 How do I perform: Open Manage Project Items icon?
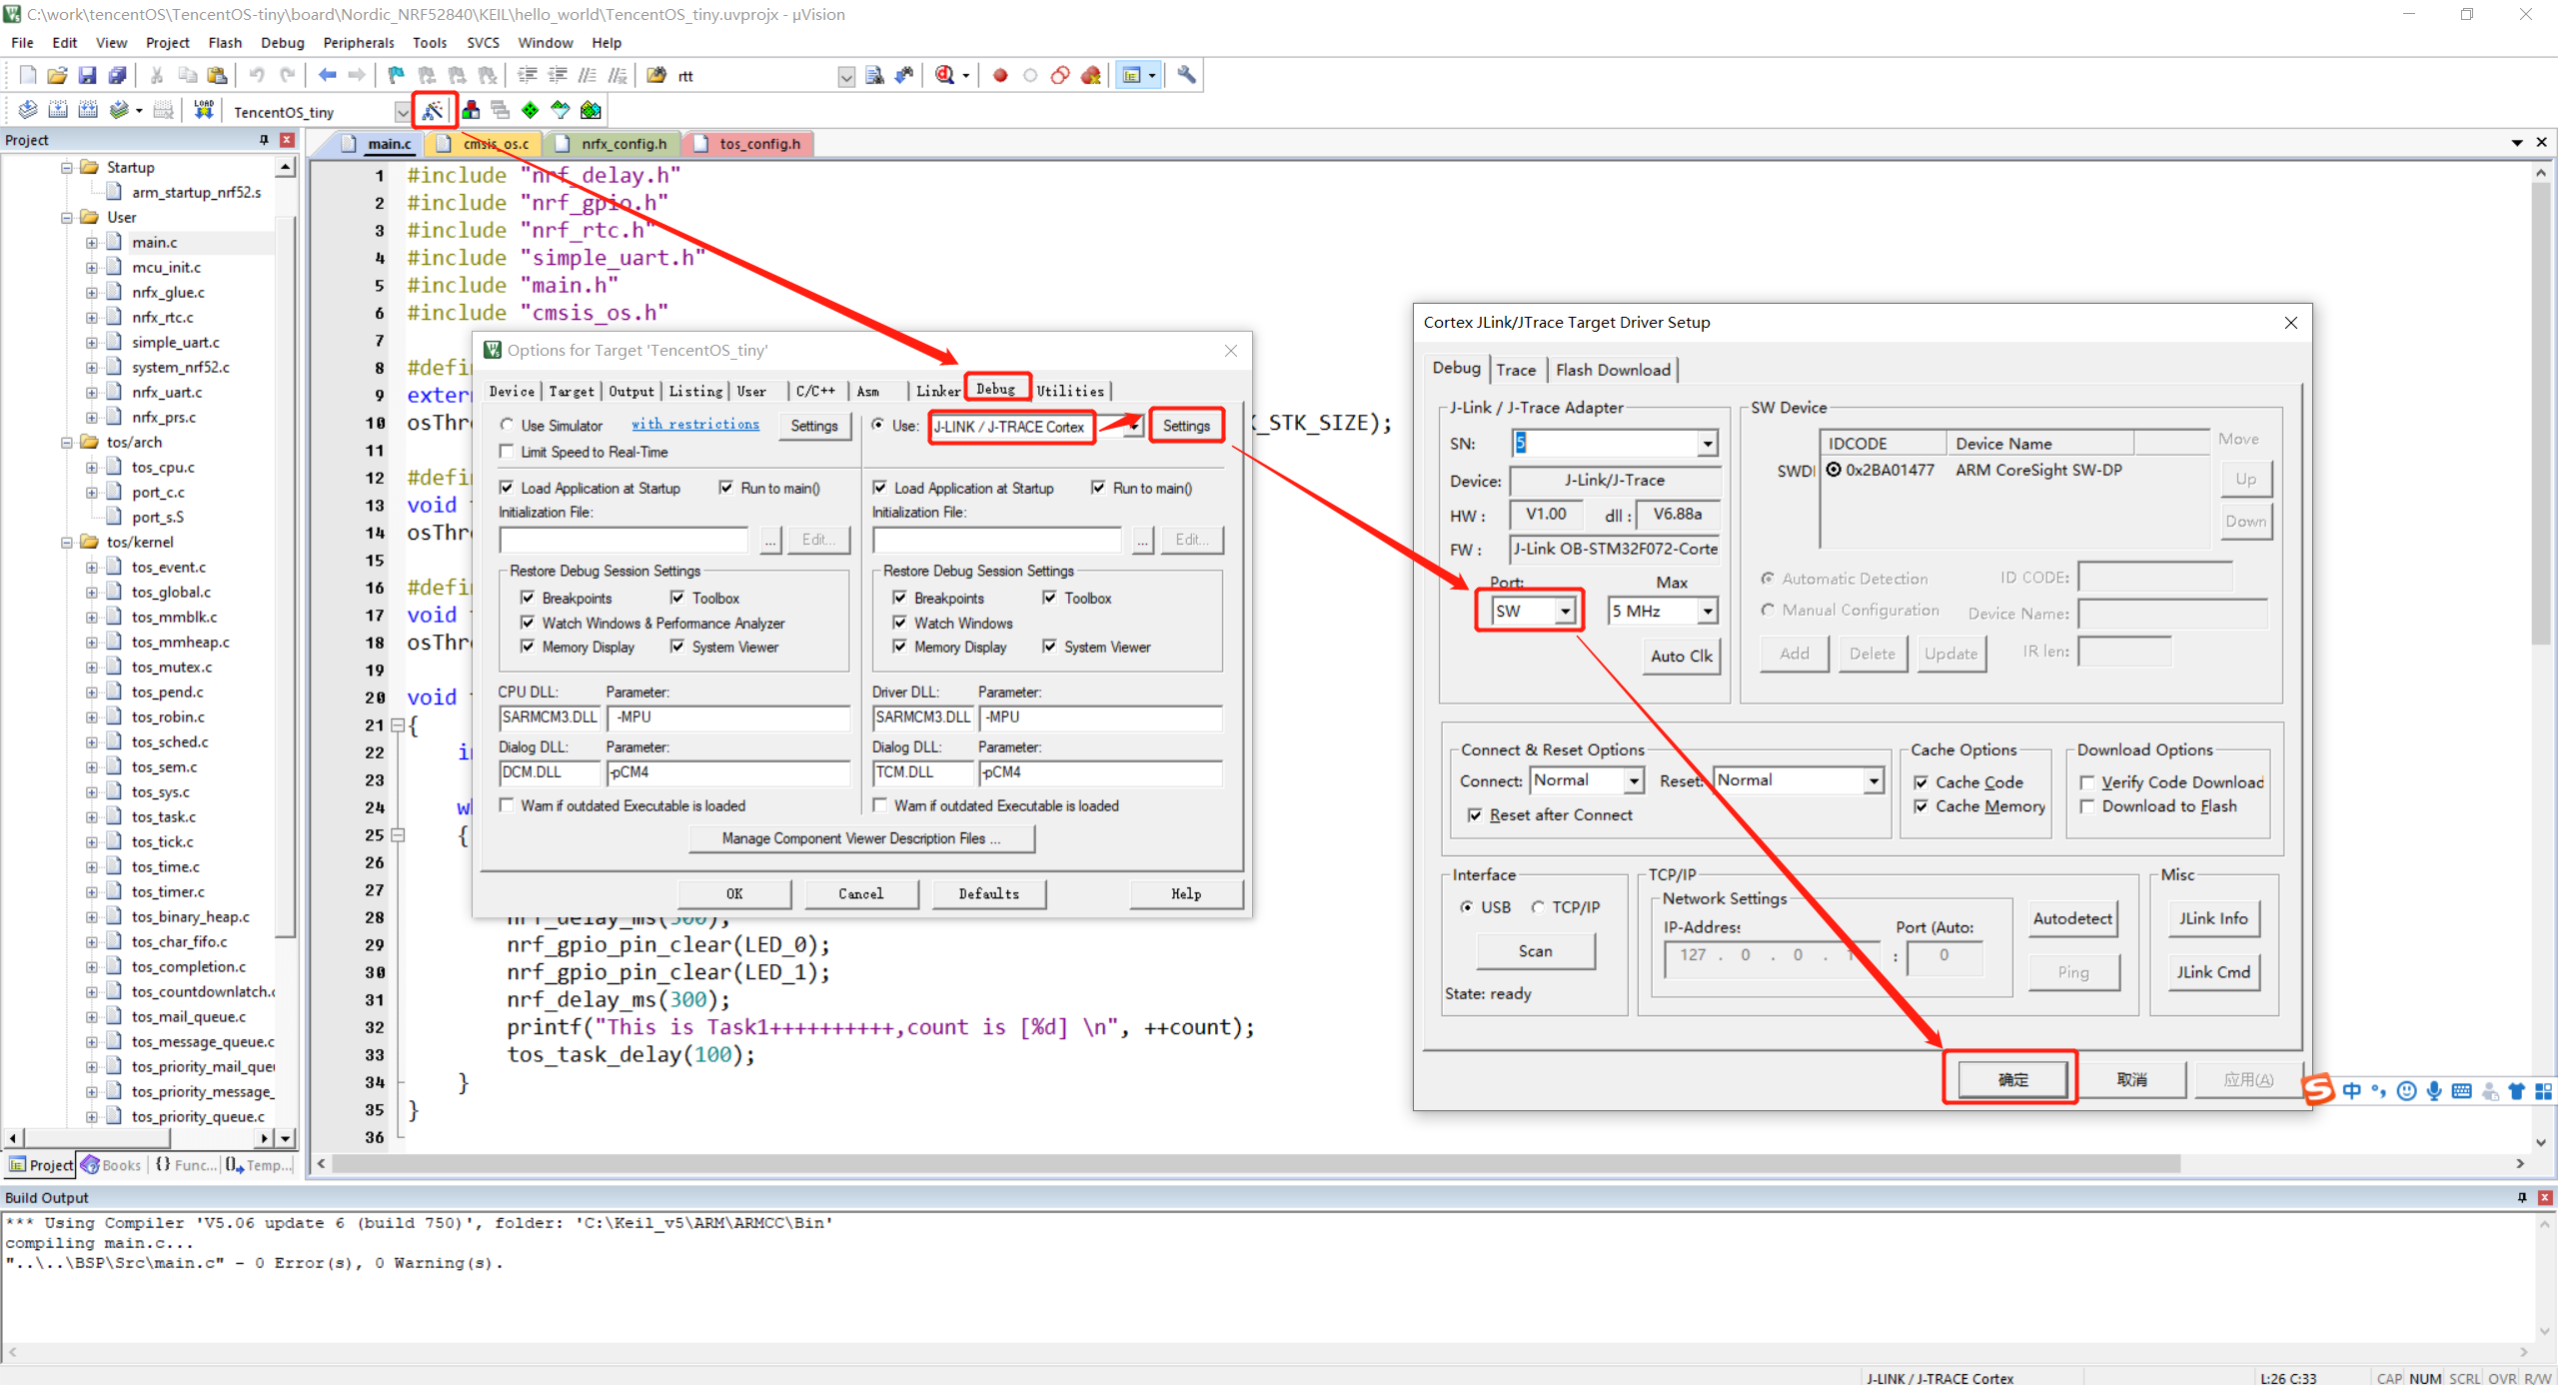pos(471,110)
